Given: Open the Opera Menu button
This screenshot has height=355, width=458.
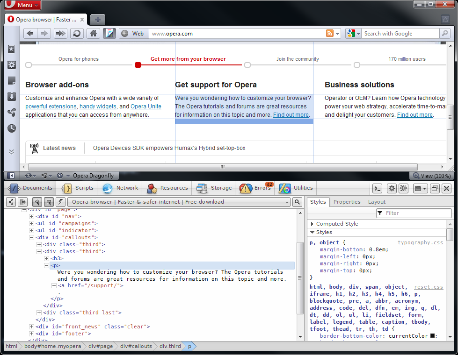Looking at the screenshot, I should 23,5.
